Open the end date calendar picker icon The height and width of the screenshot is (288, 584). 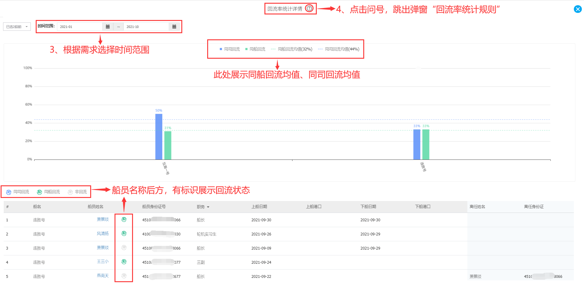174,27
